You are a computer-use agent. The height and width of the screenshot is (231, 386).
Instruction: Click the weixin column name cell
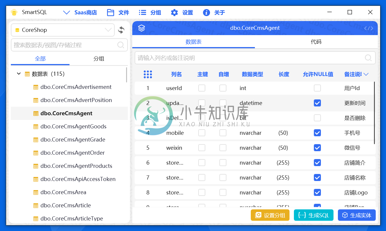(x=174, y=148)
